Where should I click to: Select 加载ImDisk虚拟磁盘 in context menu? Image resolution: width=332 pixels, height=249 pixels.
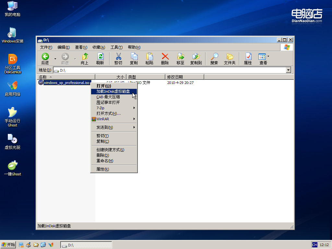pyautogui.click(x=113, y=91)
